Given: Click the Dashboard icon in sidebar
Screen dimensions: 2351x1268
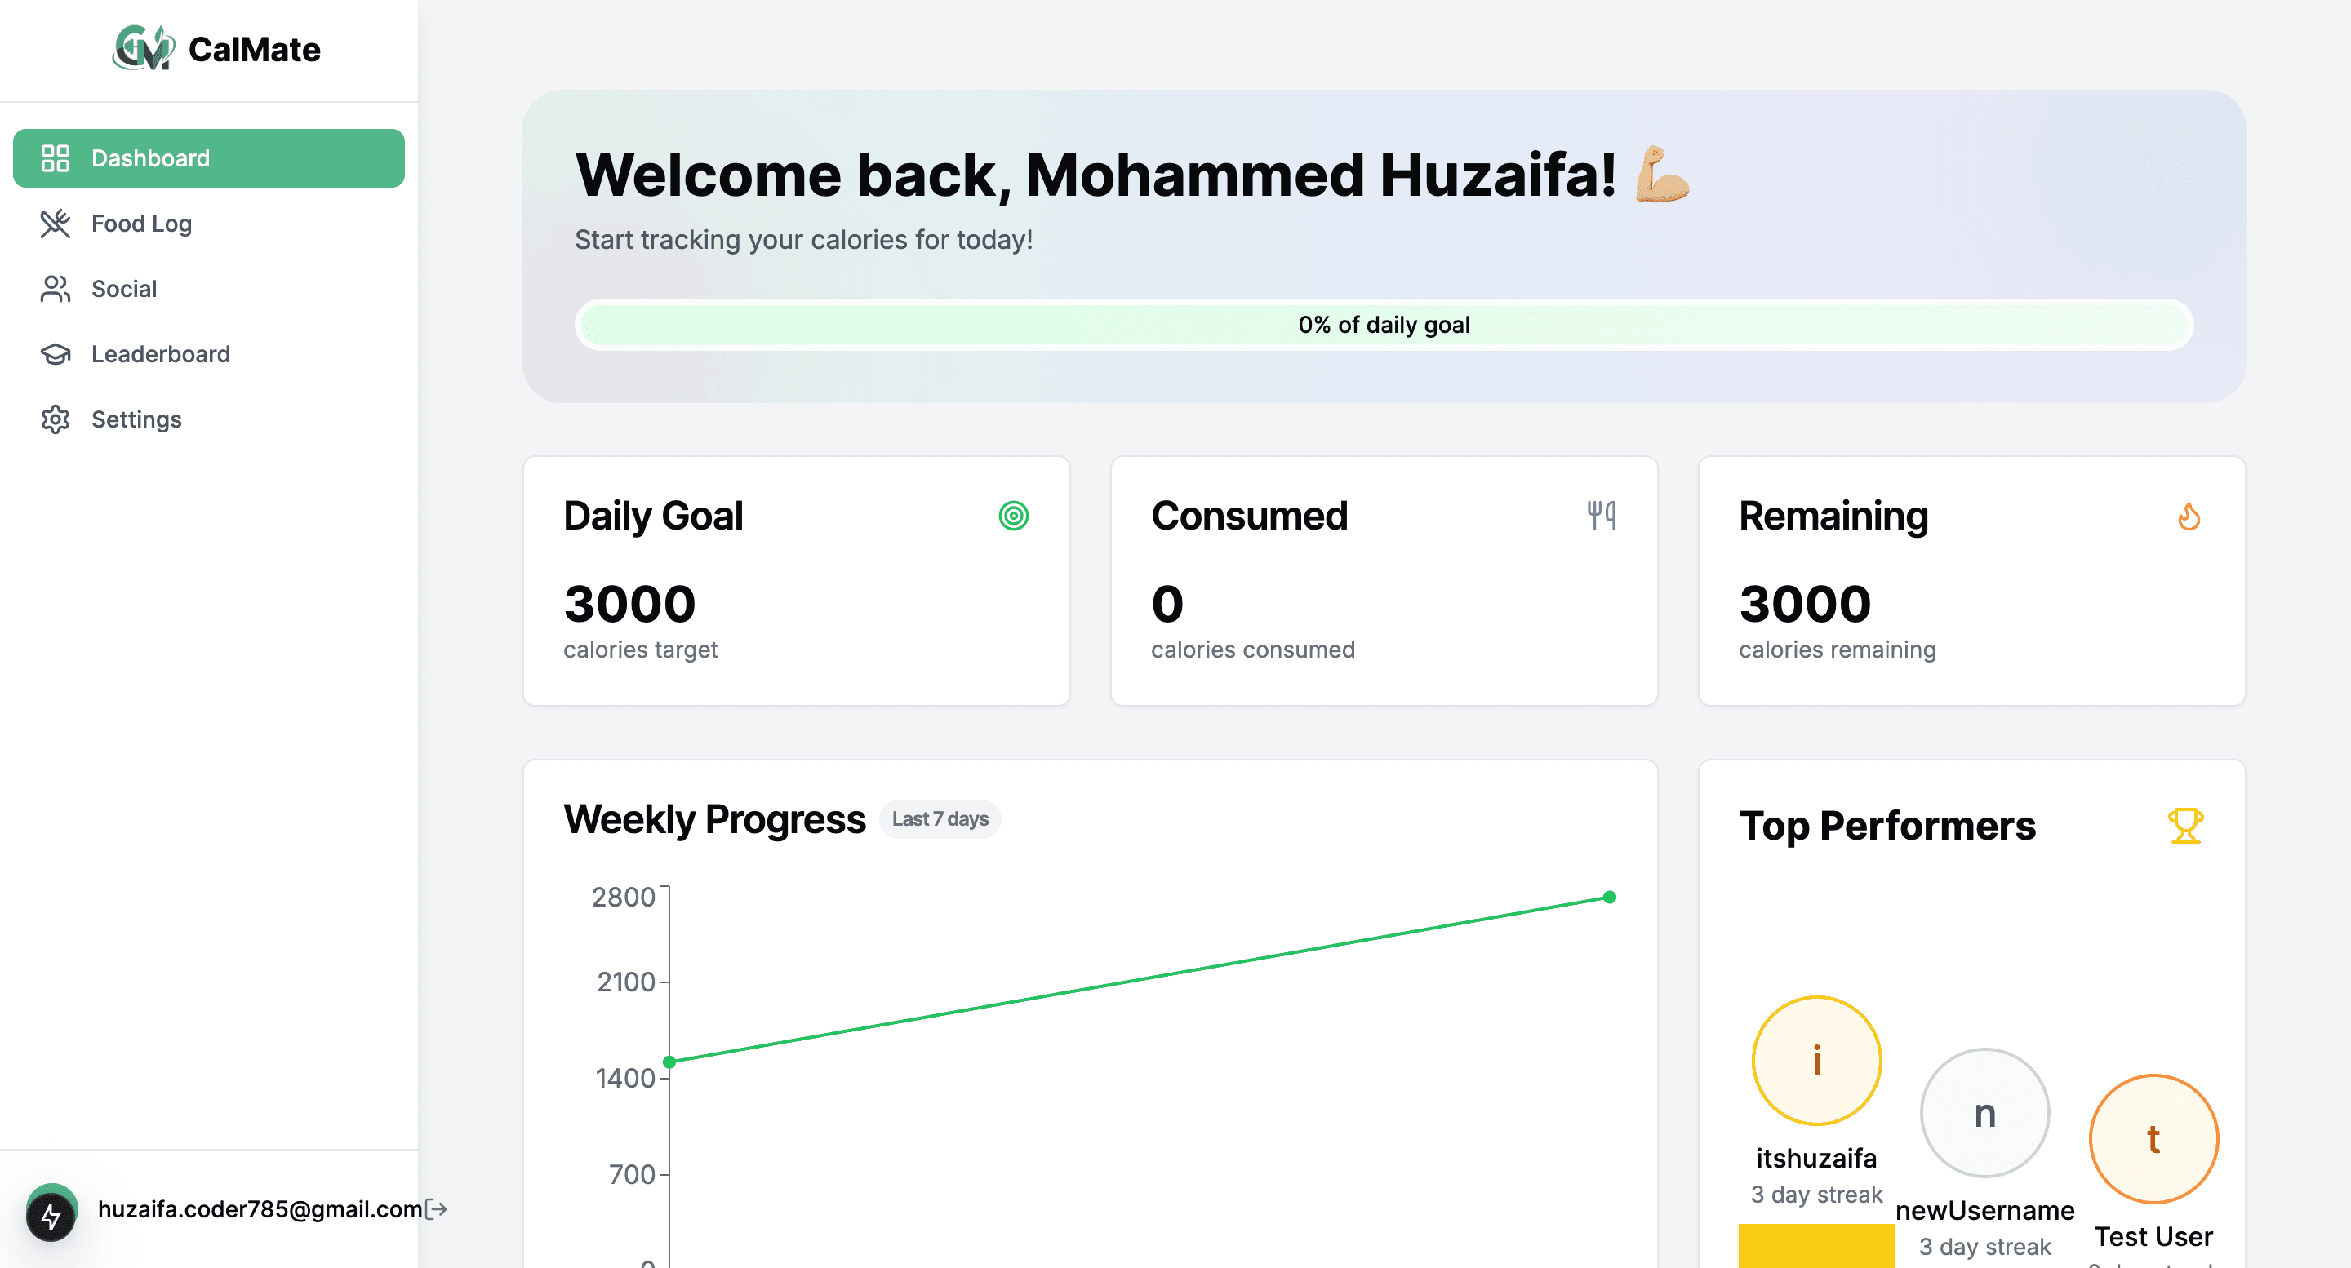Looking at the screenshot, I should [x=55, y=157].
